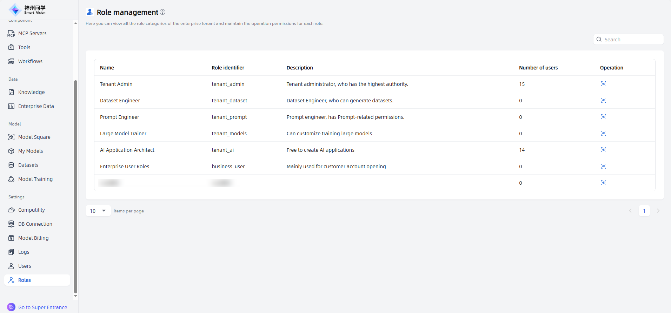Open the Model Square page
Viewport: 671px width, 313px height.
34,137
